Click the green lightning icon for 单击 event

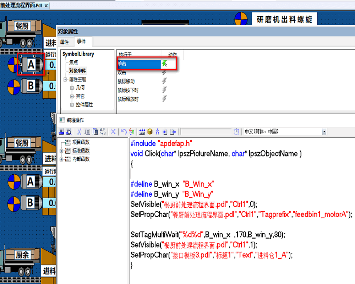[x=164, y=64]
